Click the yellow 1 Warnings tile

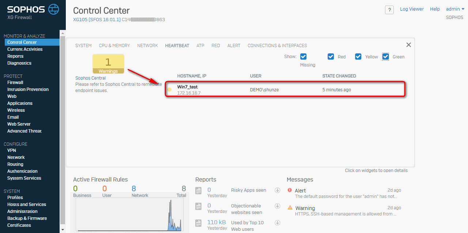(x=108, y=64)
